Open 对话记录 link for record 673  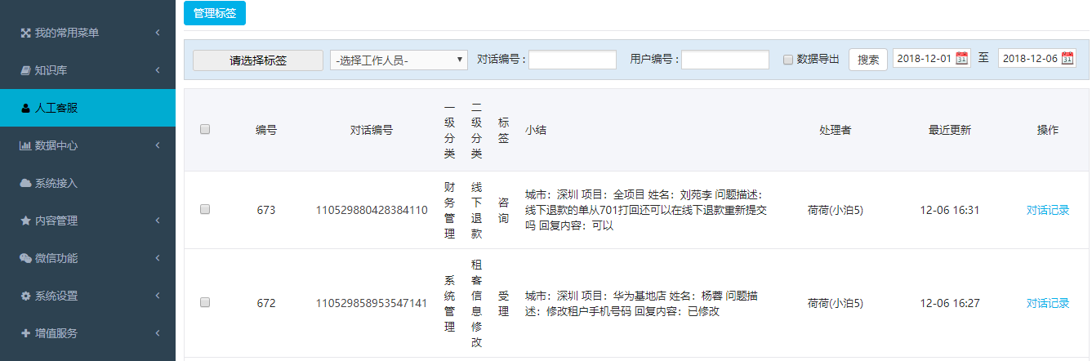point(1047,210)
